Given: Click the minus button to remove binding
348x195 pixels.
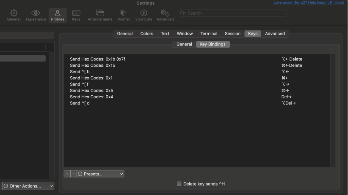Looking at the screenshot, I should pyautogui.click(x=74, y=174).
